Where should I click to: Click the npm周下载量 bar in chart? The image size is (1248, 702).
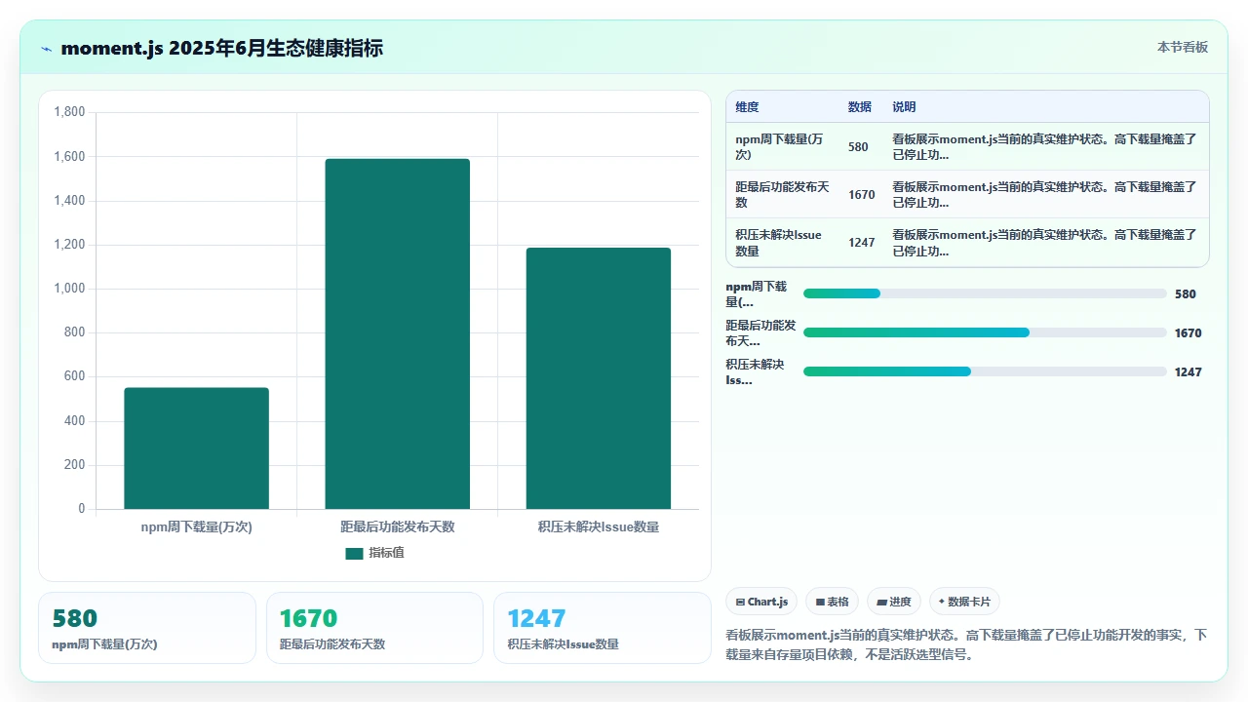(196, 448)
